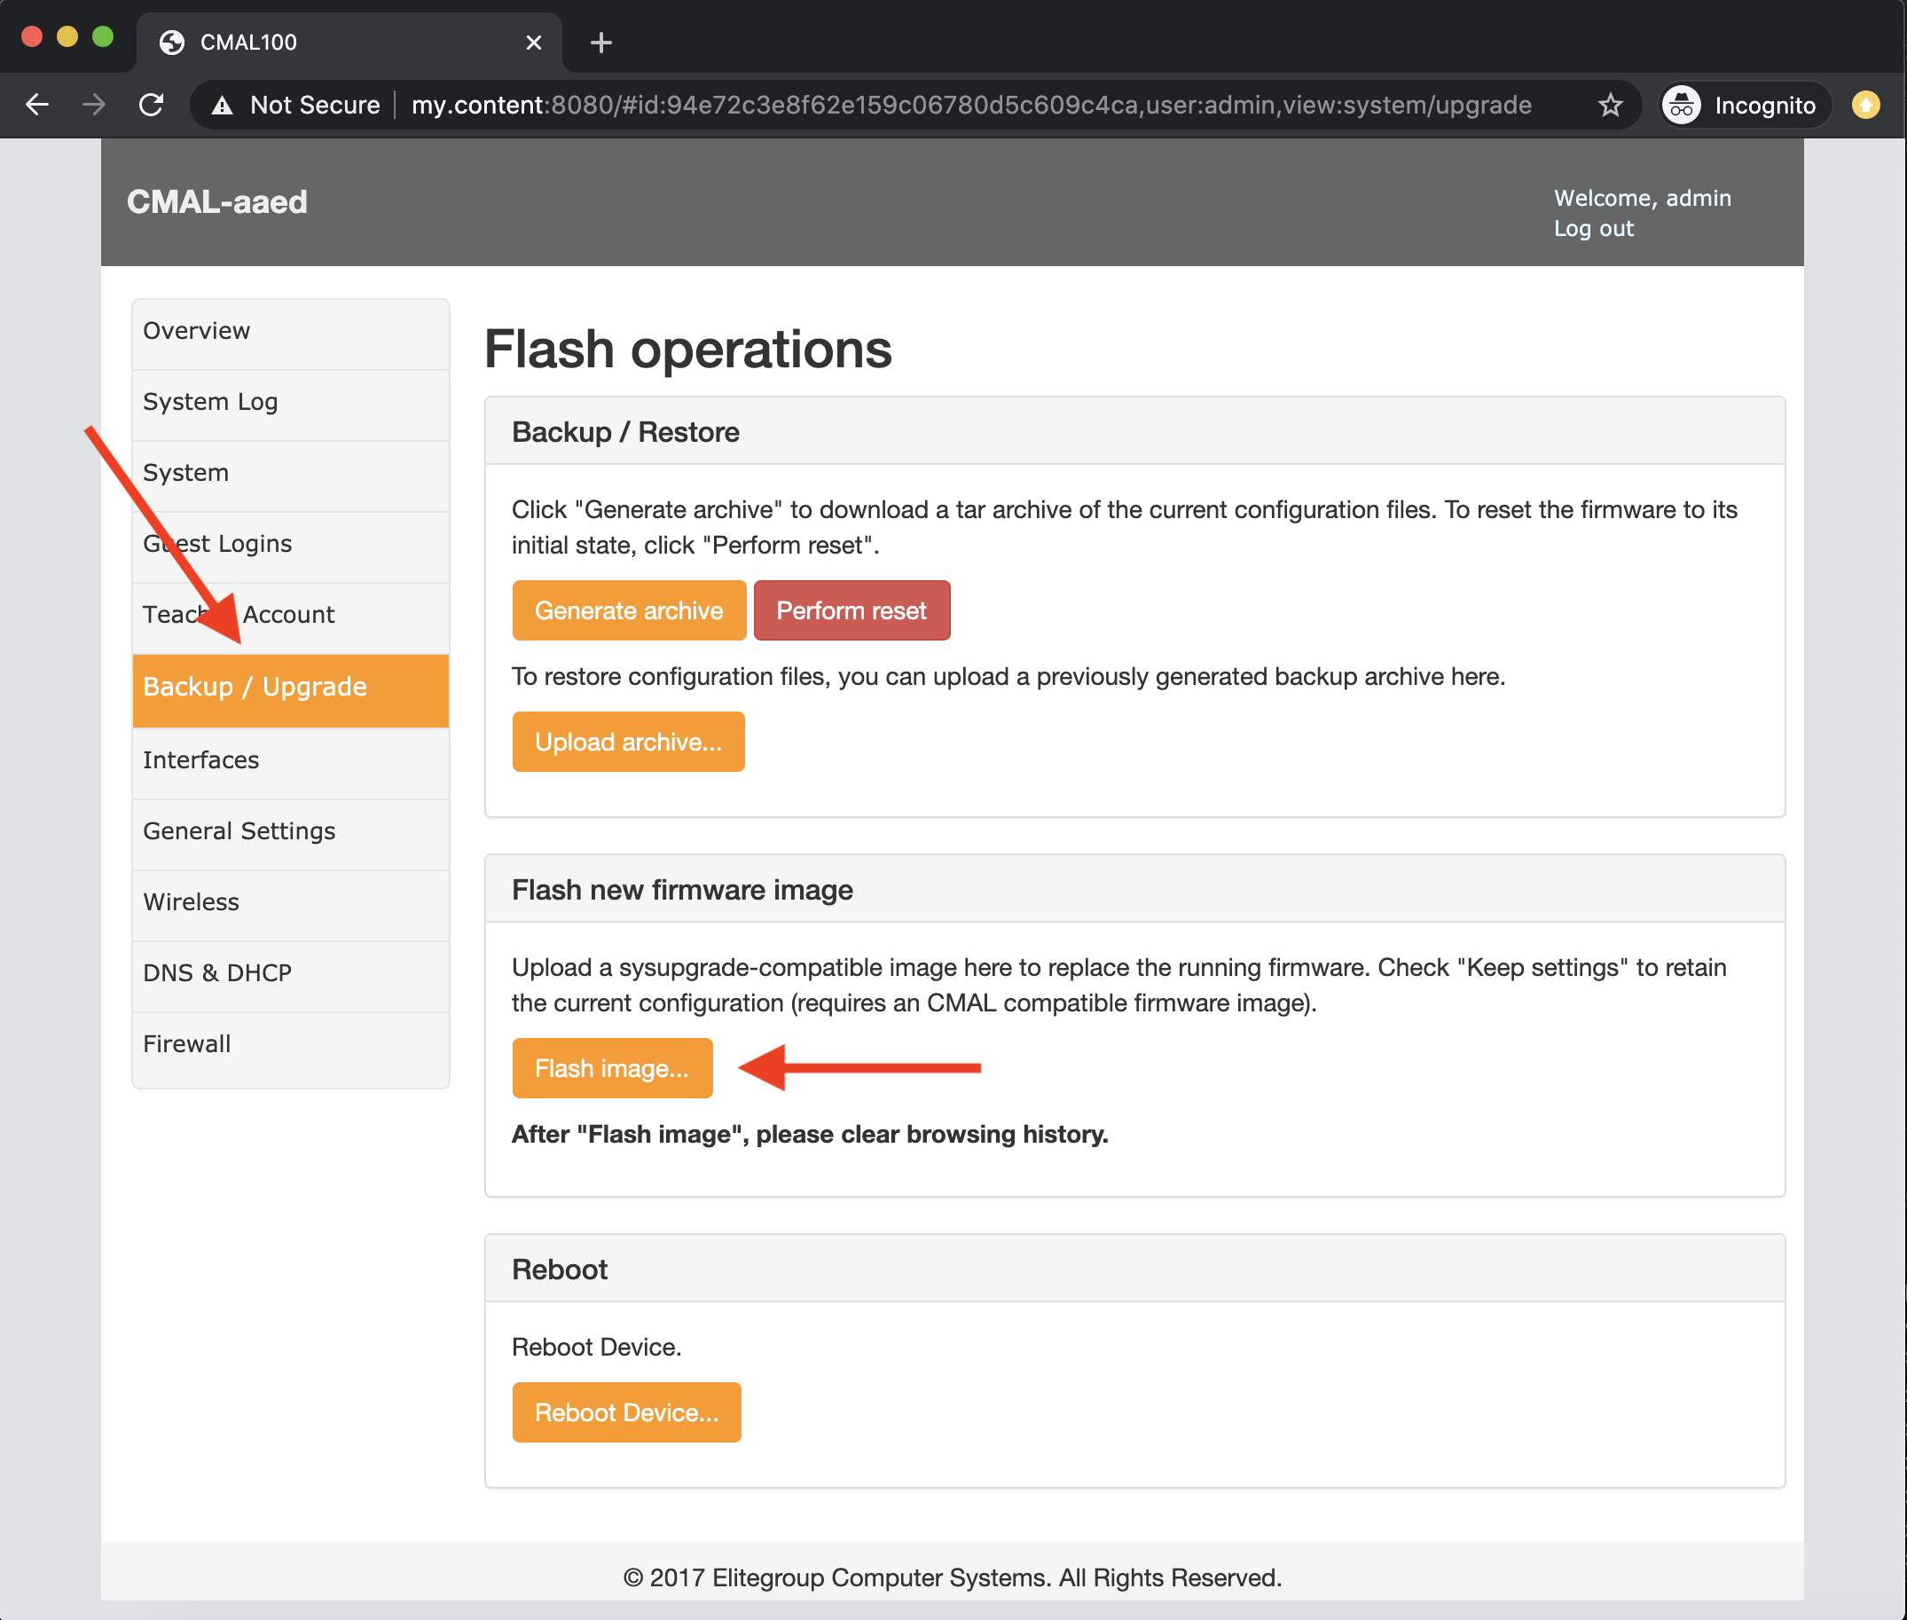Click the red Perform reset button
This screenshot has height=1620, width=1907.
[x=851, y=610]
